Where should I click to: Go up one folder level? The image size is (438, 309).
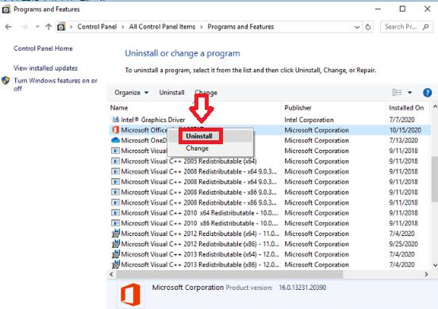(x=48, y=27)
